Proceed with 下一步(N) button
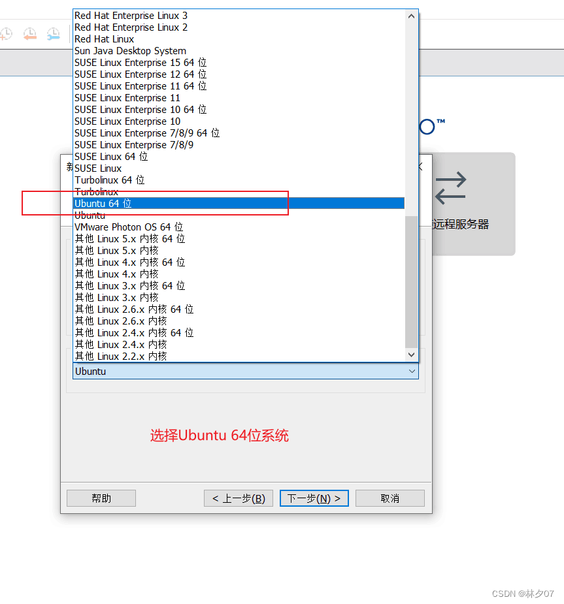 point(314,498)
